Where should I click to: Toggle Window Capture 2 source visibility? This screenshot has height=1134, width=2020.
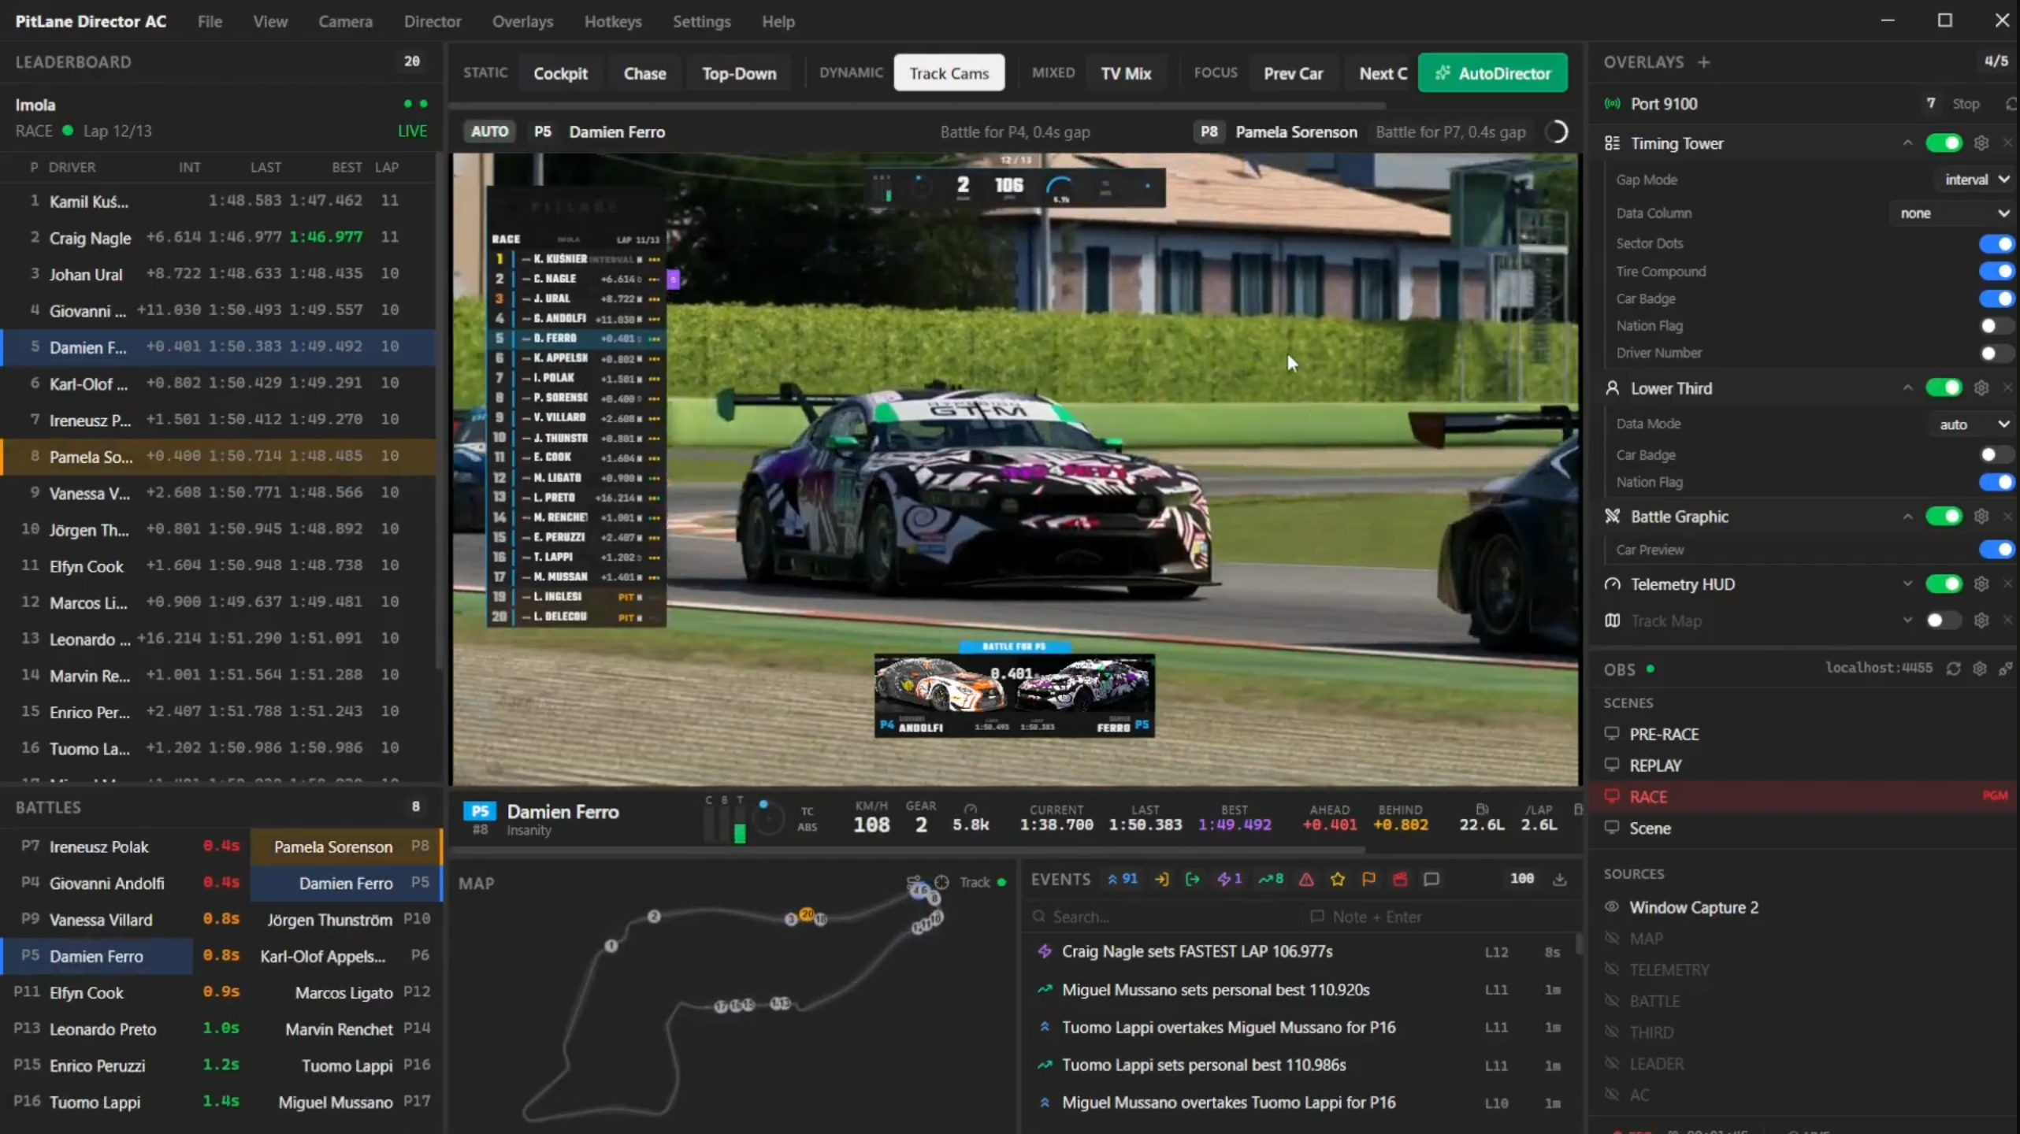[1612, 906]
